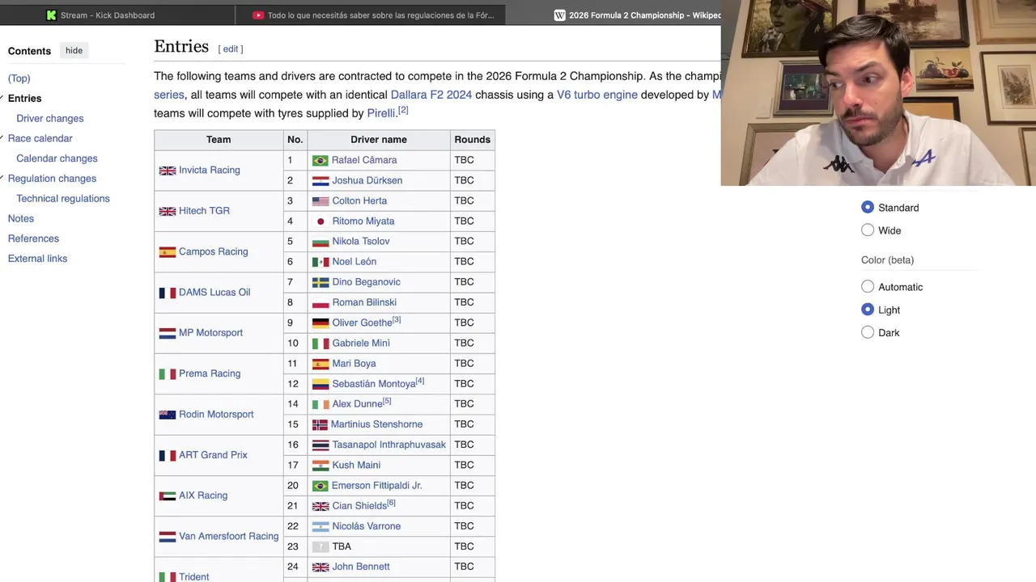Open Alex Dunne driver page
Image resolution: width=1036 pixels, height=582 pixels.
[357, 404]
